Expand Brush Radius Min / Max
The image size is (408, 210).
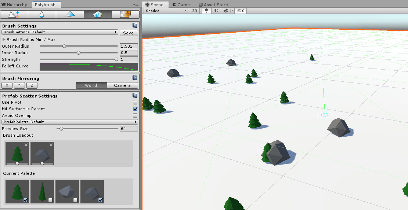4,40
